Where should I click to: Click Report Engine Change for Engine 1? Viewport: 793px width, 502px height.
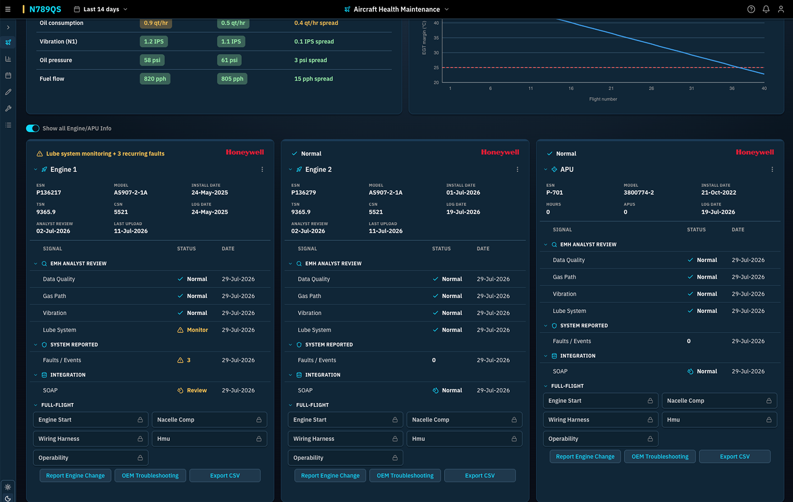(75, 476)
